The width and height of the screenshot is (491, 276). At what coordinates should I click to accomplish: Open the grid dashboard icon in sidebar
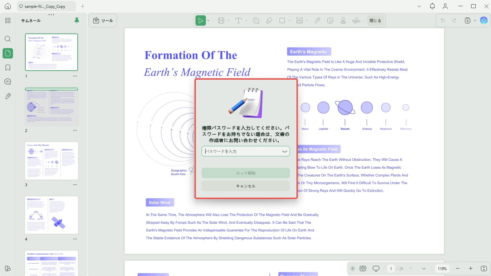pos(8,20)
